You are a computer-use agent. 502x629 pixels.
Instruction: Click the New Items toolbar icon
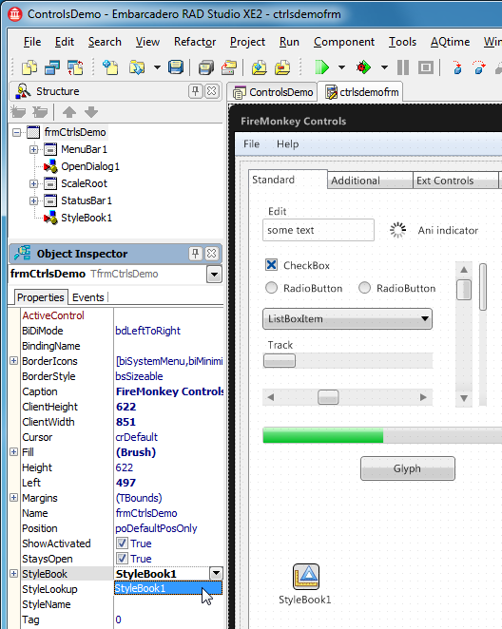click(x=110, y=67)
